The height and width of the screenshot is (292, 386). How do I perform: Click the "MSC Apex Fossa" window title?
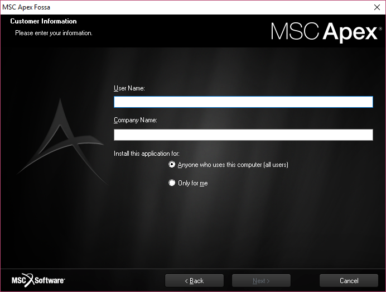click(x=26, y=7)
